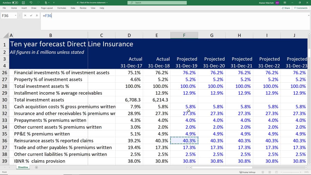This screenshot has height=175, width=311.
Task: Click the Undo arrow icon
Action: click(31, 3)
